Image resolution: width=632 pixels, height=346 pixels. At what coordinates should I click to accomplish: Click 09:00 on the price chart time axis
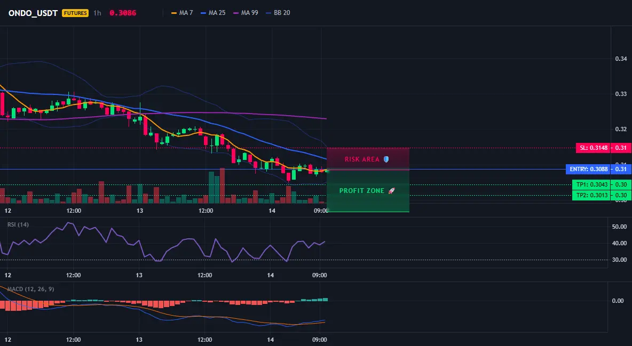click(x=321, y=211)
